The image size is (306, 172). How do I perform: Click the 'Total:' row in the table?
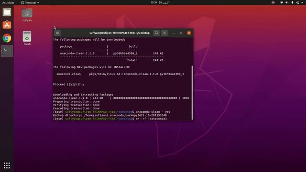pos(145,60)
